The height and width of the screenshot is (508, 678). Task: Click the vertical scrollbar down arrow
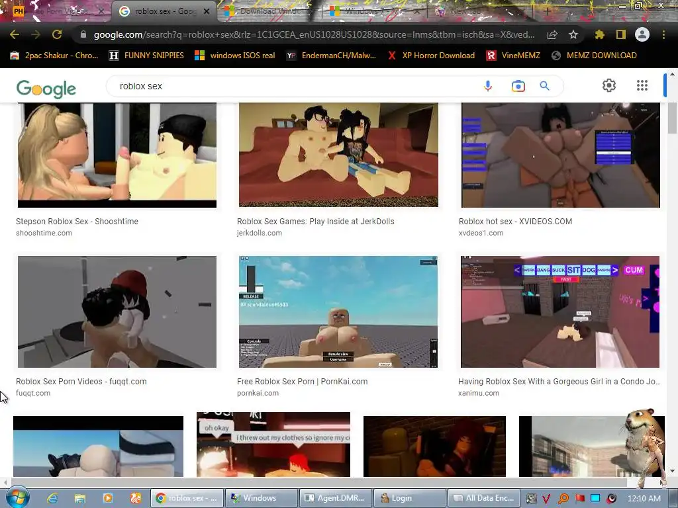672,471
